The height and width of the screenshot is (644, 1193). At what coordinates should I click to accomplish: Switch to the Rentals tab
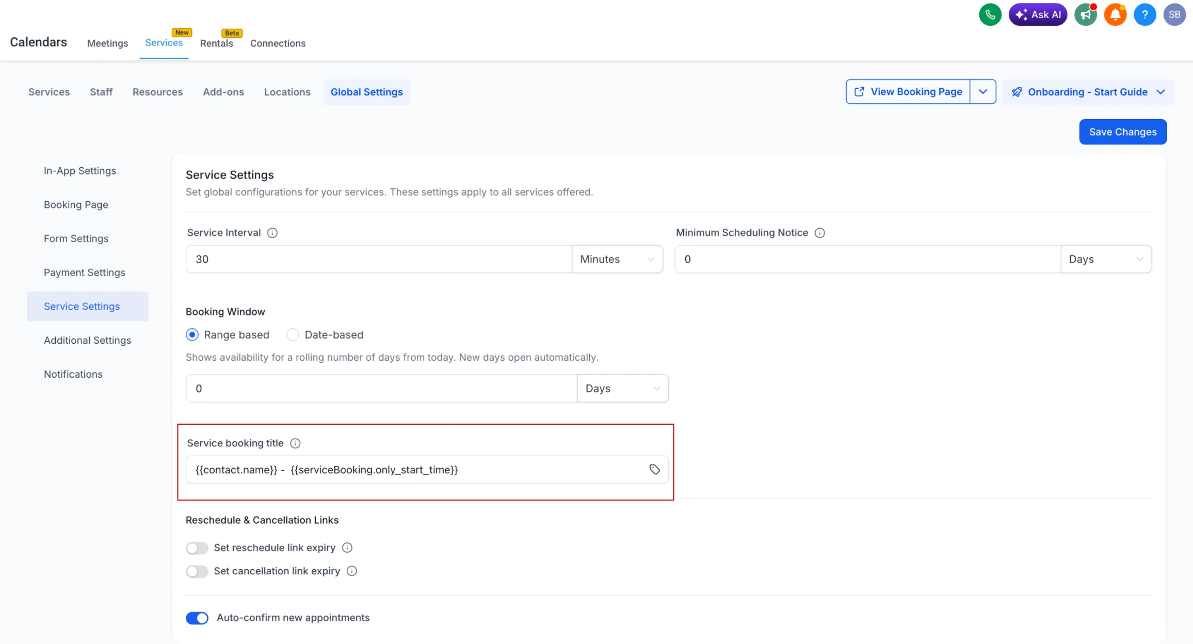point(216,43)
